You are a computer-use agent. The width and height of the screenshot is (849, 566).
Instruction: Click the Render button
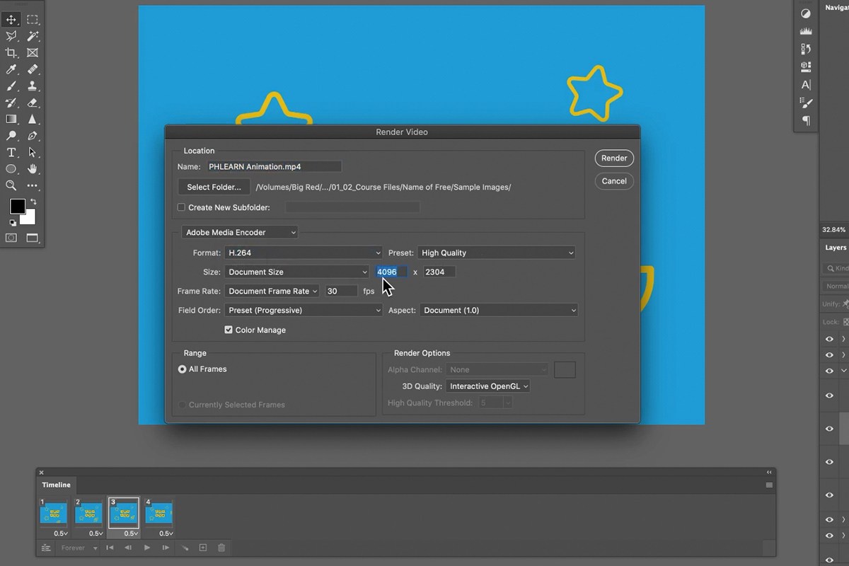pos(614,158)
